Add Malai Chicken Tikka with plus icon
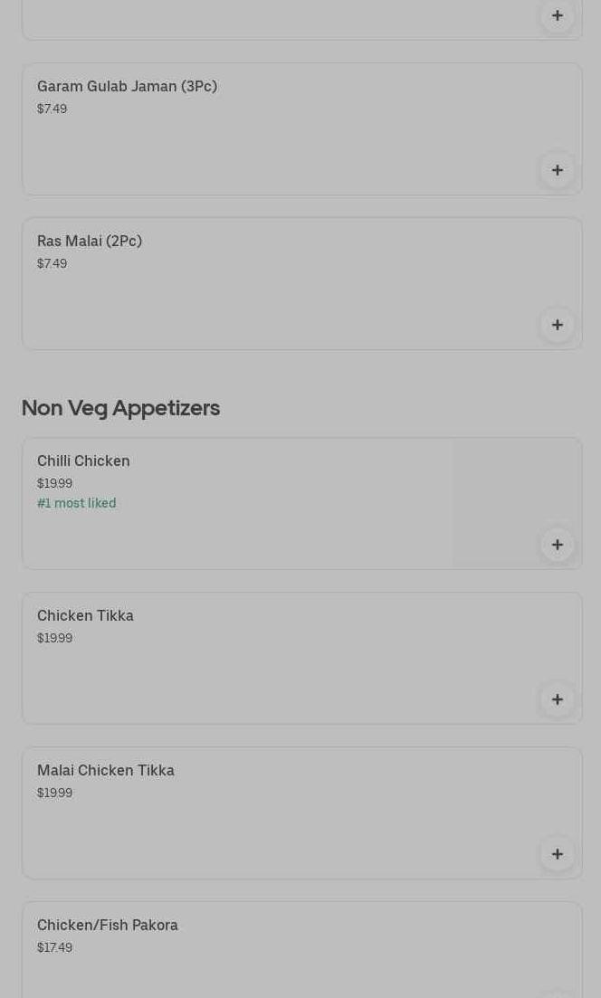Viewport: 601px width, 998px height. pyautogui.click(x=557, y=854)
